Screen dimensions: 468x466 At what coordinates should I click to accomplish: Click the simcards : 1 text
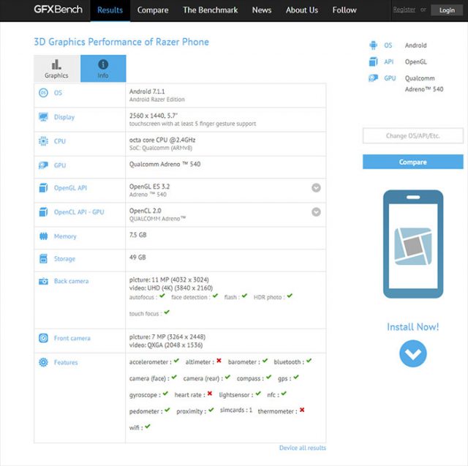tap(236, 410)
